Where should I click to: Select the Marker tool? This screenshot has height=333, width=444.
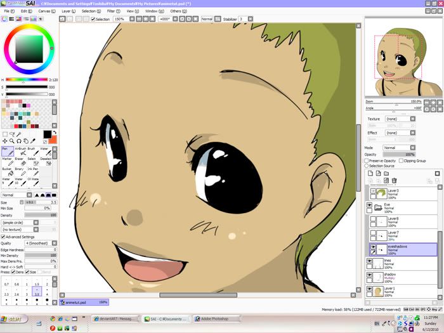click(8, 162)
